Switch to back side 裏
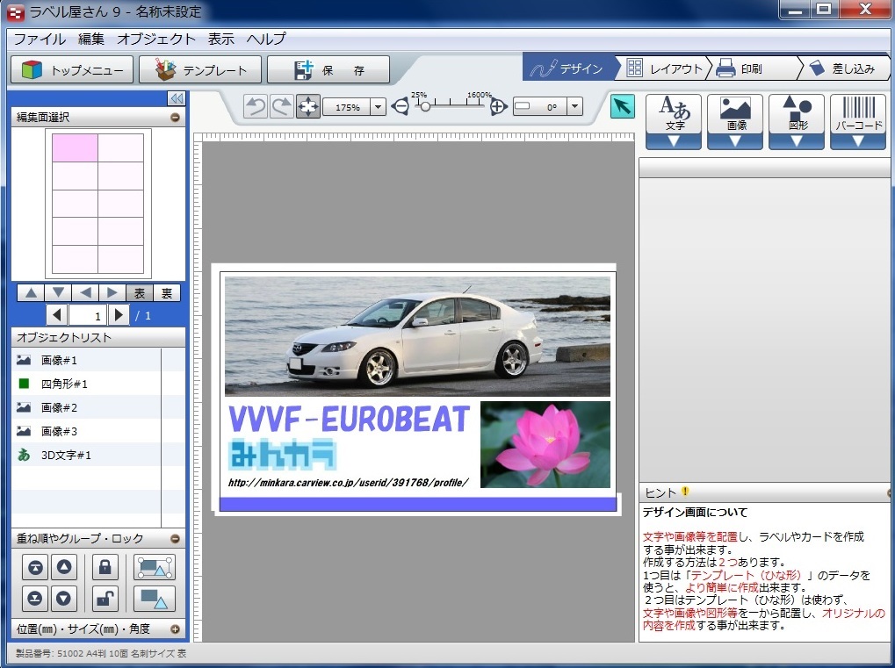This screenshot has width=895, height=668. point(167,293)
